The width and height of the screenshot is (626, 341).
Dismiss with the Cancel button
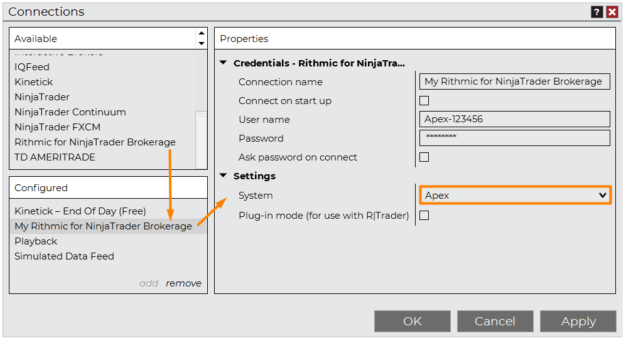pyautogui.click(x=495, y=321)
